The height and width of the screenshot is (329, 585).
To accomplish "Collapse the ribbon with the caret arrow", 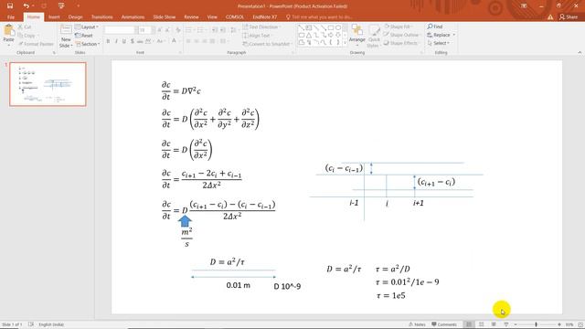I will 580,53.
